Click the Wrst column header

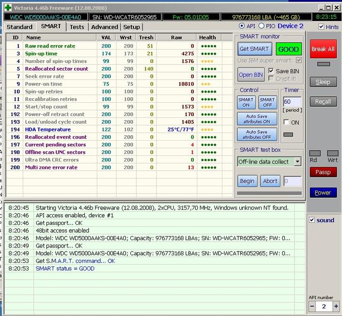[x=126, y=37]
